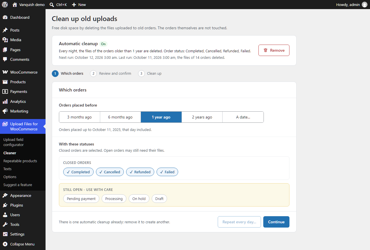Click the Upload Files for WooCommerce icon
This screenshot has height=250, width=370.
[5, 124]
